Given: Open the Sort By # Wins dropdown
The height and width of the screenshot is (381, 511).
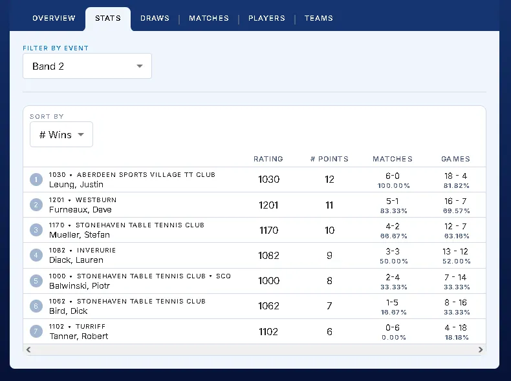Looking at the screenshot, I should pyautogui.click(x=61, y=134).
